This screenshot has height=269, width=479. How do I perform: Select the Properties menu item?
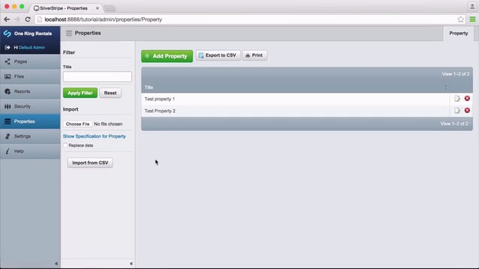click(30, 121)
